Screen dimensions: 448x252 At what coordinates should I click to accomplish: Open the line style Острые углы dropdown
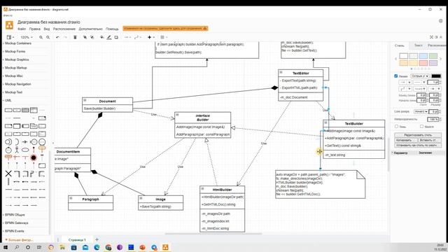pyautogui.click(x=420, y=76)
